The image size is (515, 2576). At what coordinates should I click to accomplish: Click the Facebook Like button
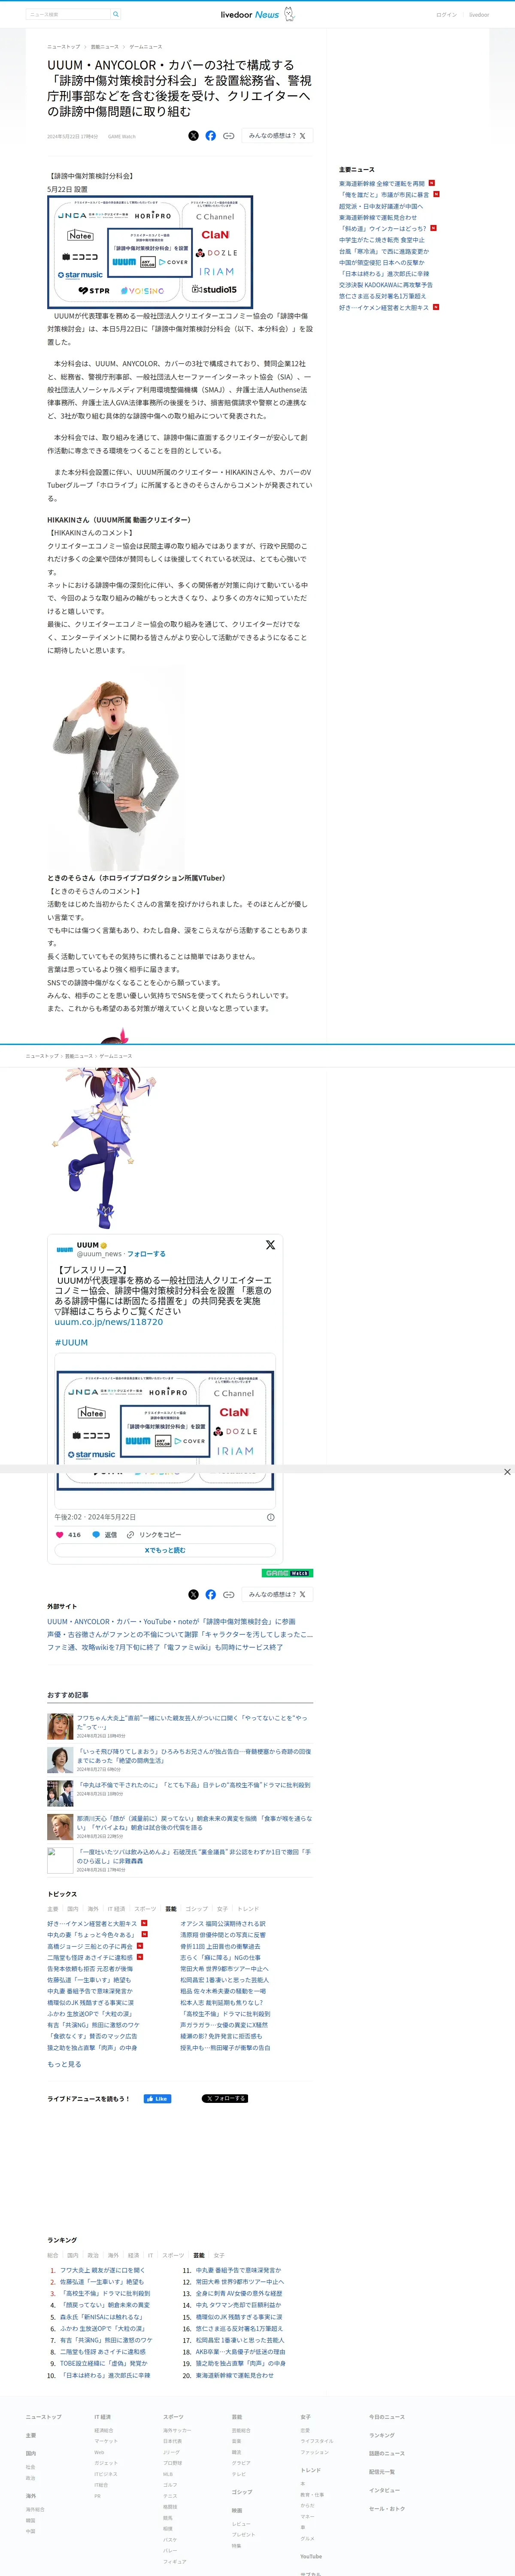[157, 2098]
